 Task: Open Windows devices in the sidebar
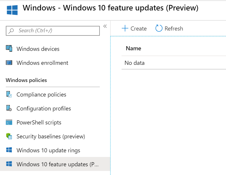[38, 49]
